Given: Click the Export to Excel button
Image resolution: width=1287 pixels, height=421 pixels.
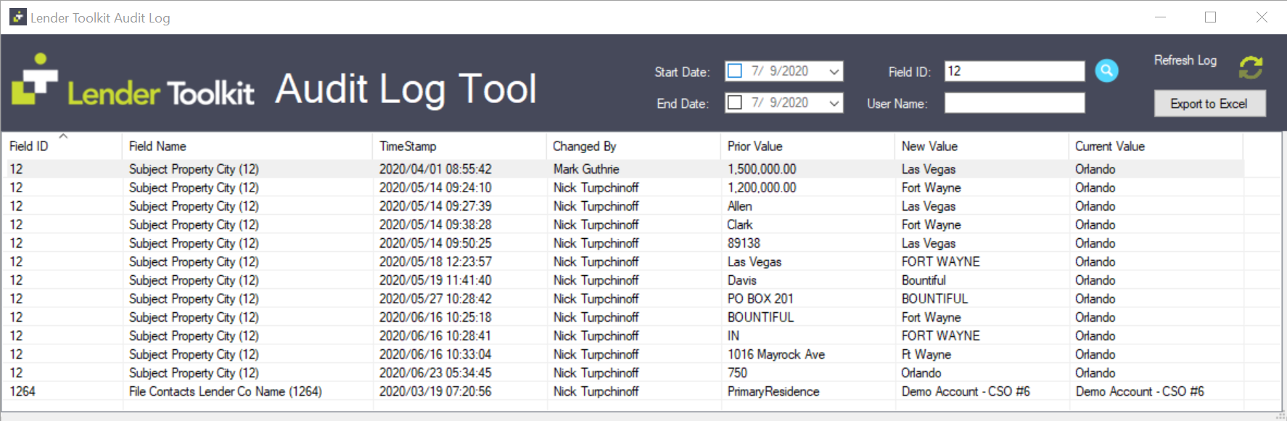Looking at the screenshot, I should (x=1209, y=104).
